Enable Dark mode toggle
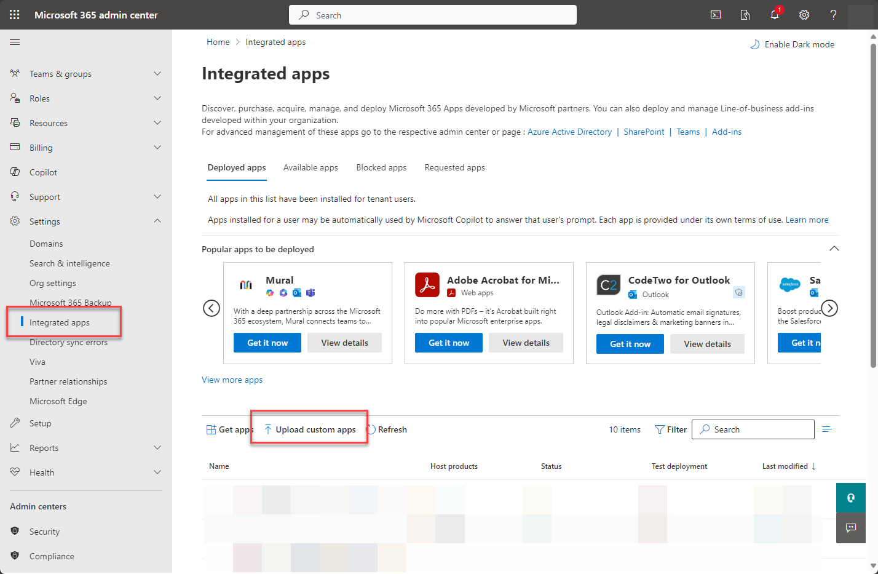878x574 pixels. 792,44
